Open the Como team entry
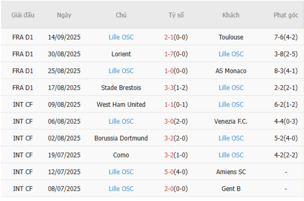This screenshot has width=304, height=201. pyautogui.click(x=121, y=155)
